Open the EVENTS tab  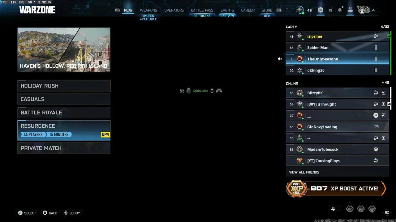point(227,10)
